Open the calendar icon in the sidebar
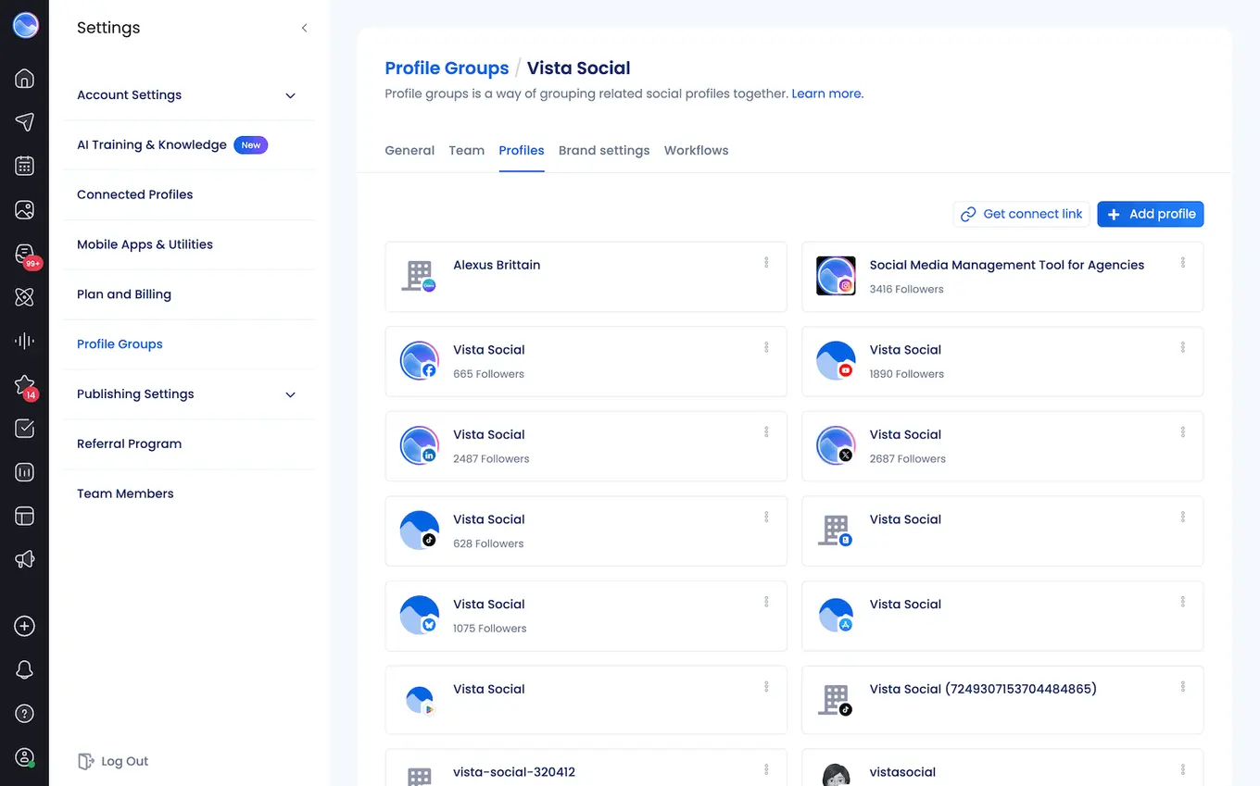 pyautogui.click(x=24, y=166)
